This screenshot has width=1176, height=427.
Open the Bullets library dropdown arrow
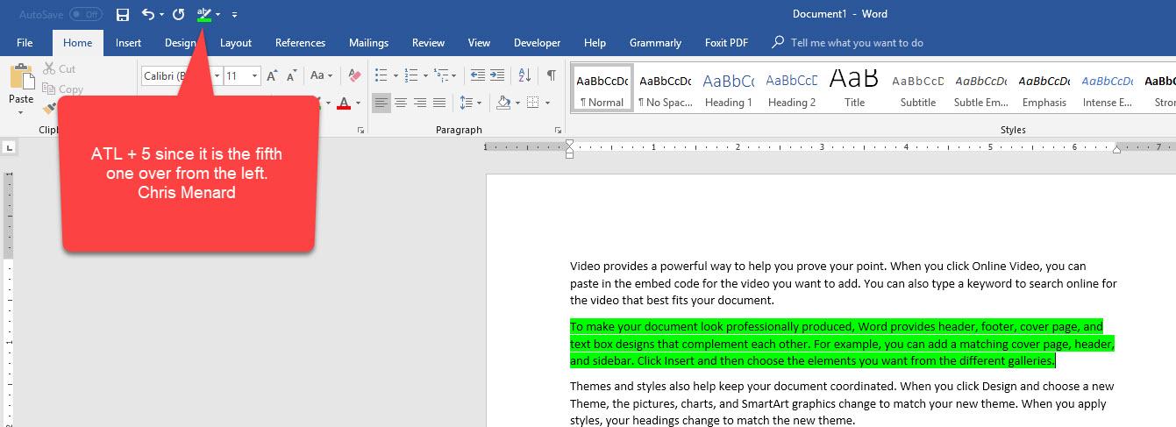coord(396,76)
